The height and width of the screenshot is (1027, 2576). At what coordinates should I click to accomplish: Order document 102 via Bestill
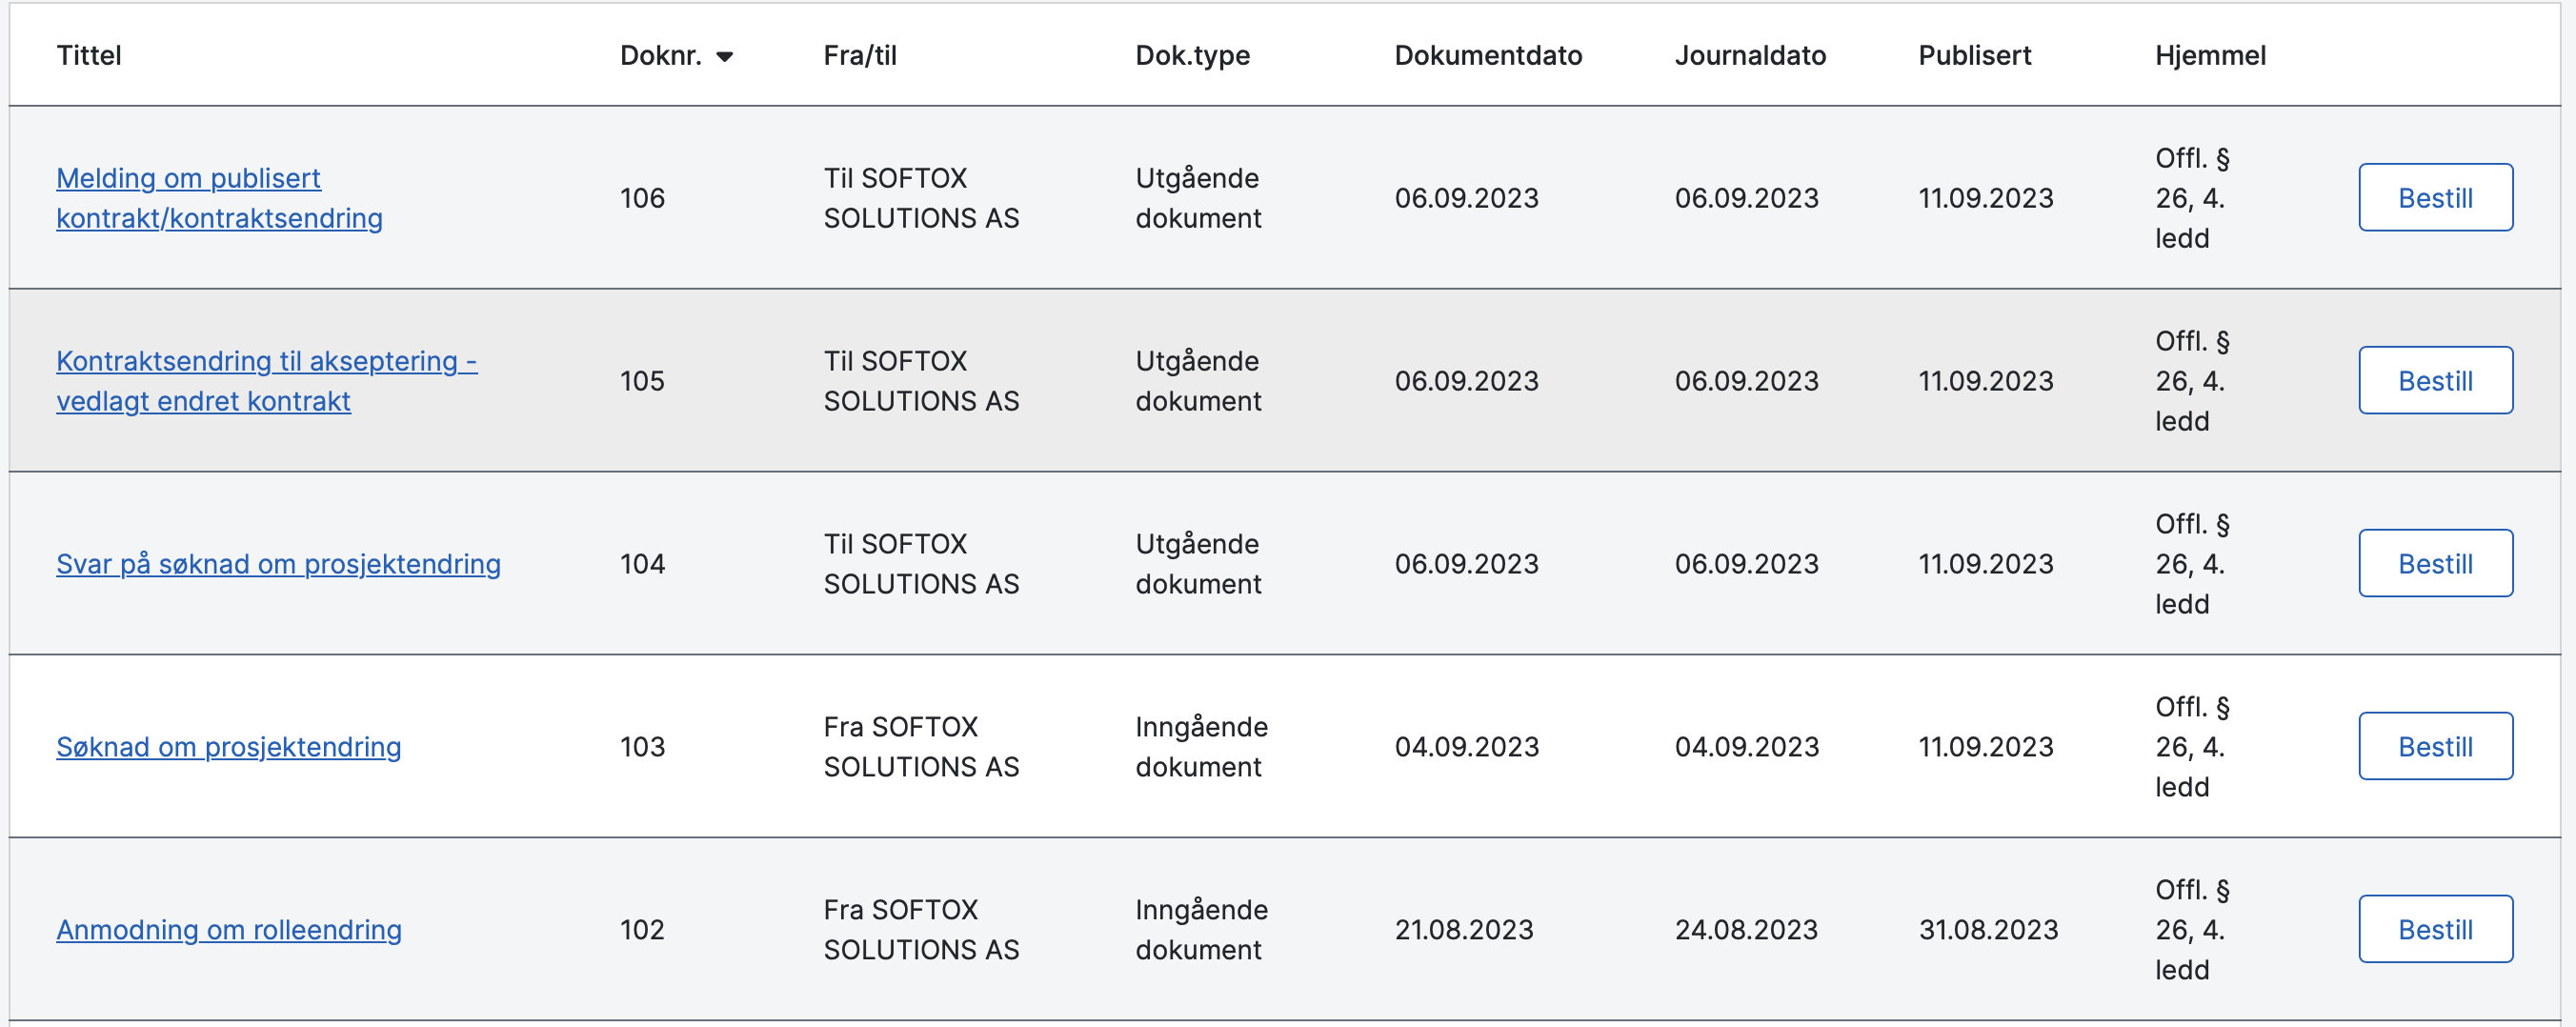[2434, 930]
